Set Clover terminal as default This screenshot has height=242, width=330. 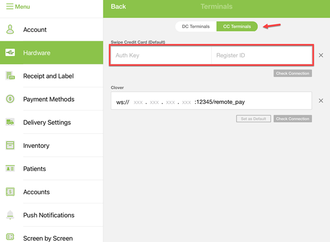[x=254, y=119]
